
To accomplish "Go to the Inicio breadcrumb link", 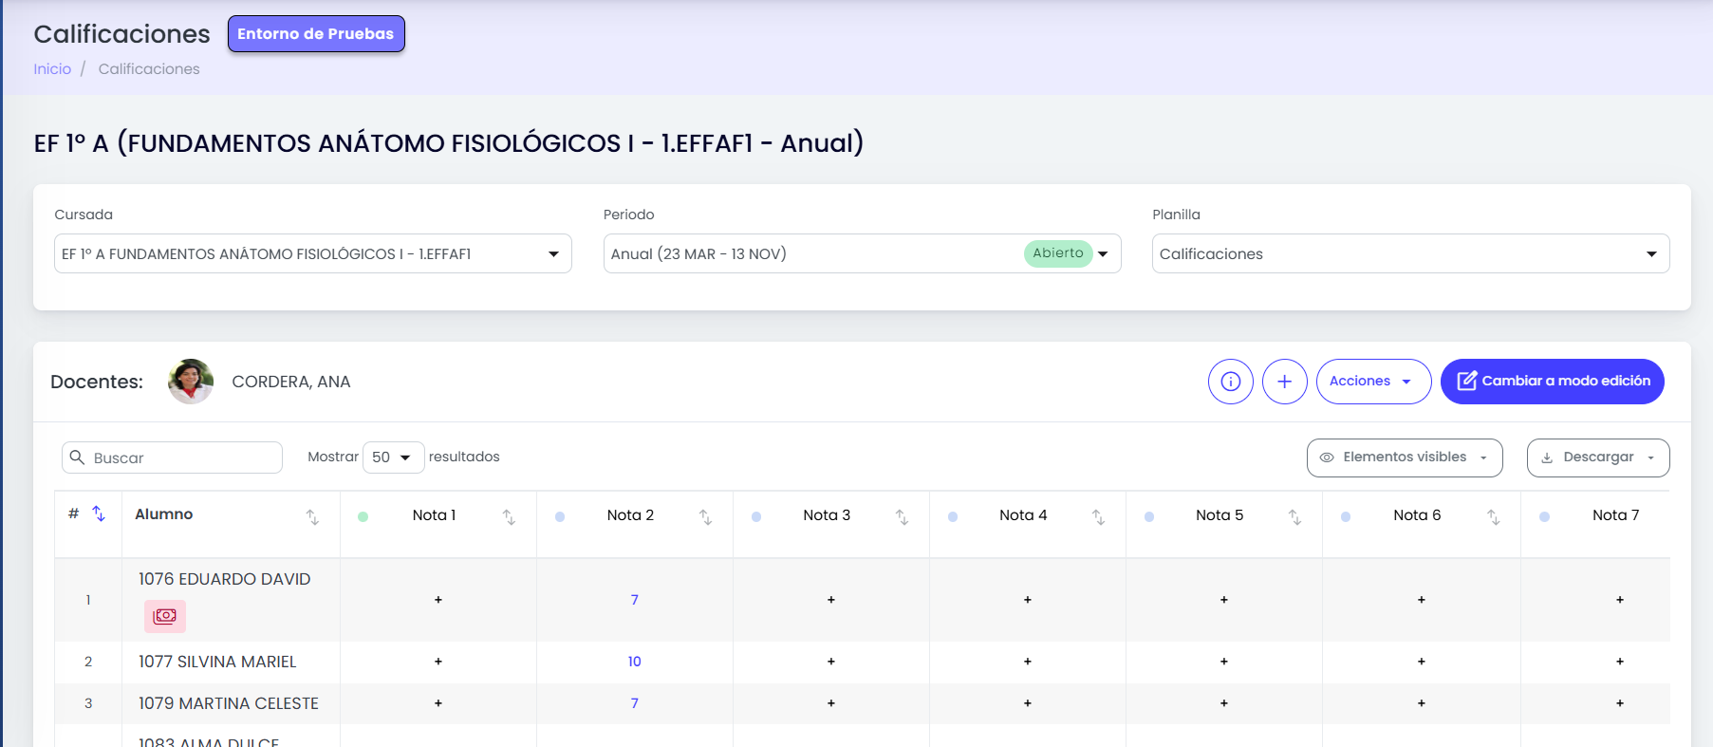I will click(x=52, y=69).
